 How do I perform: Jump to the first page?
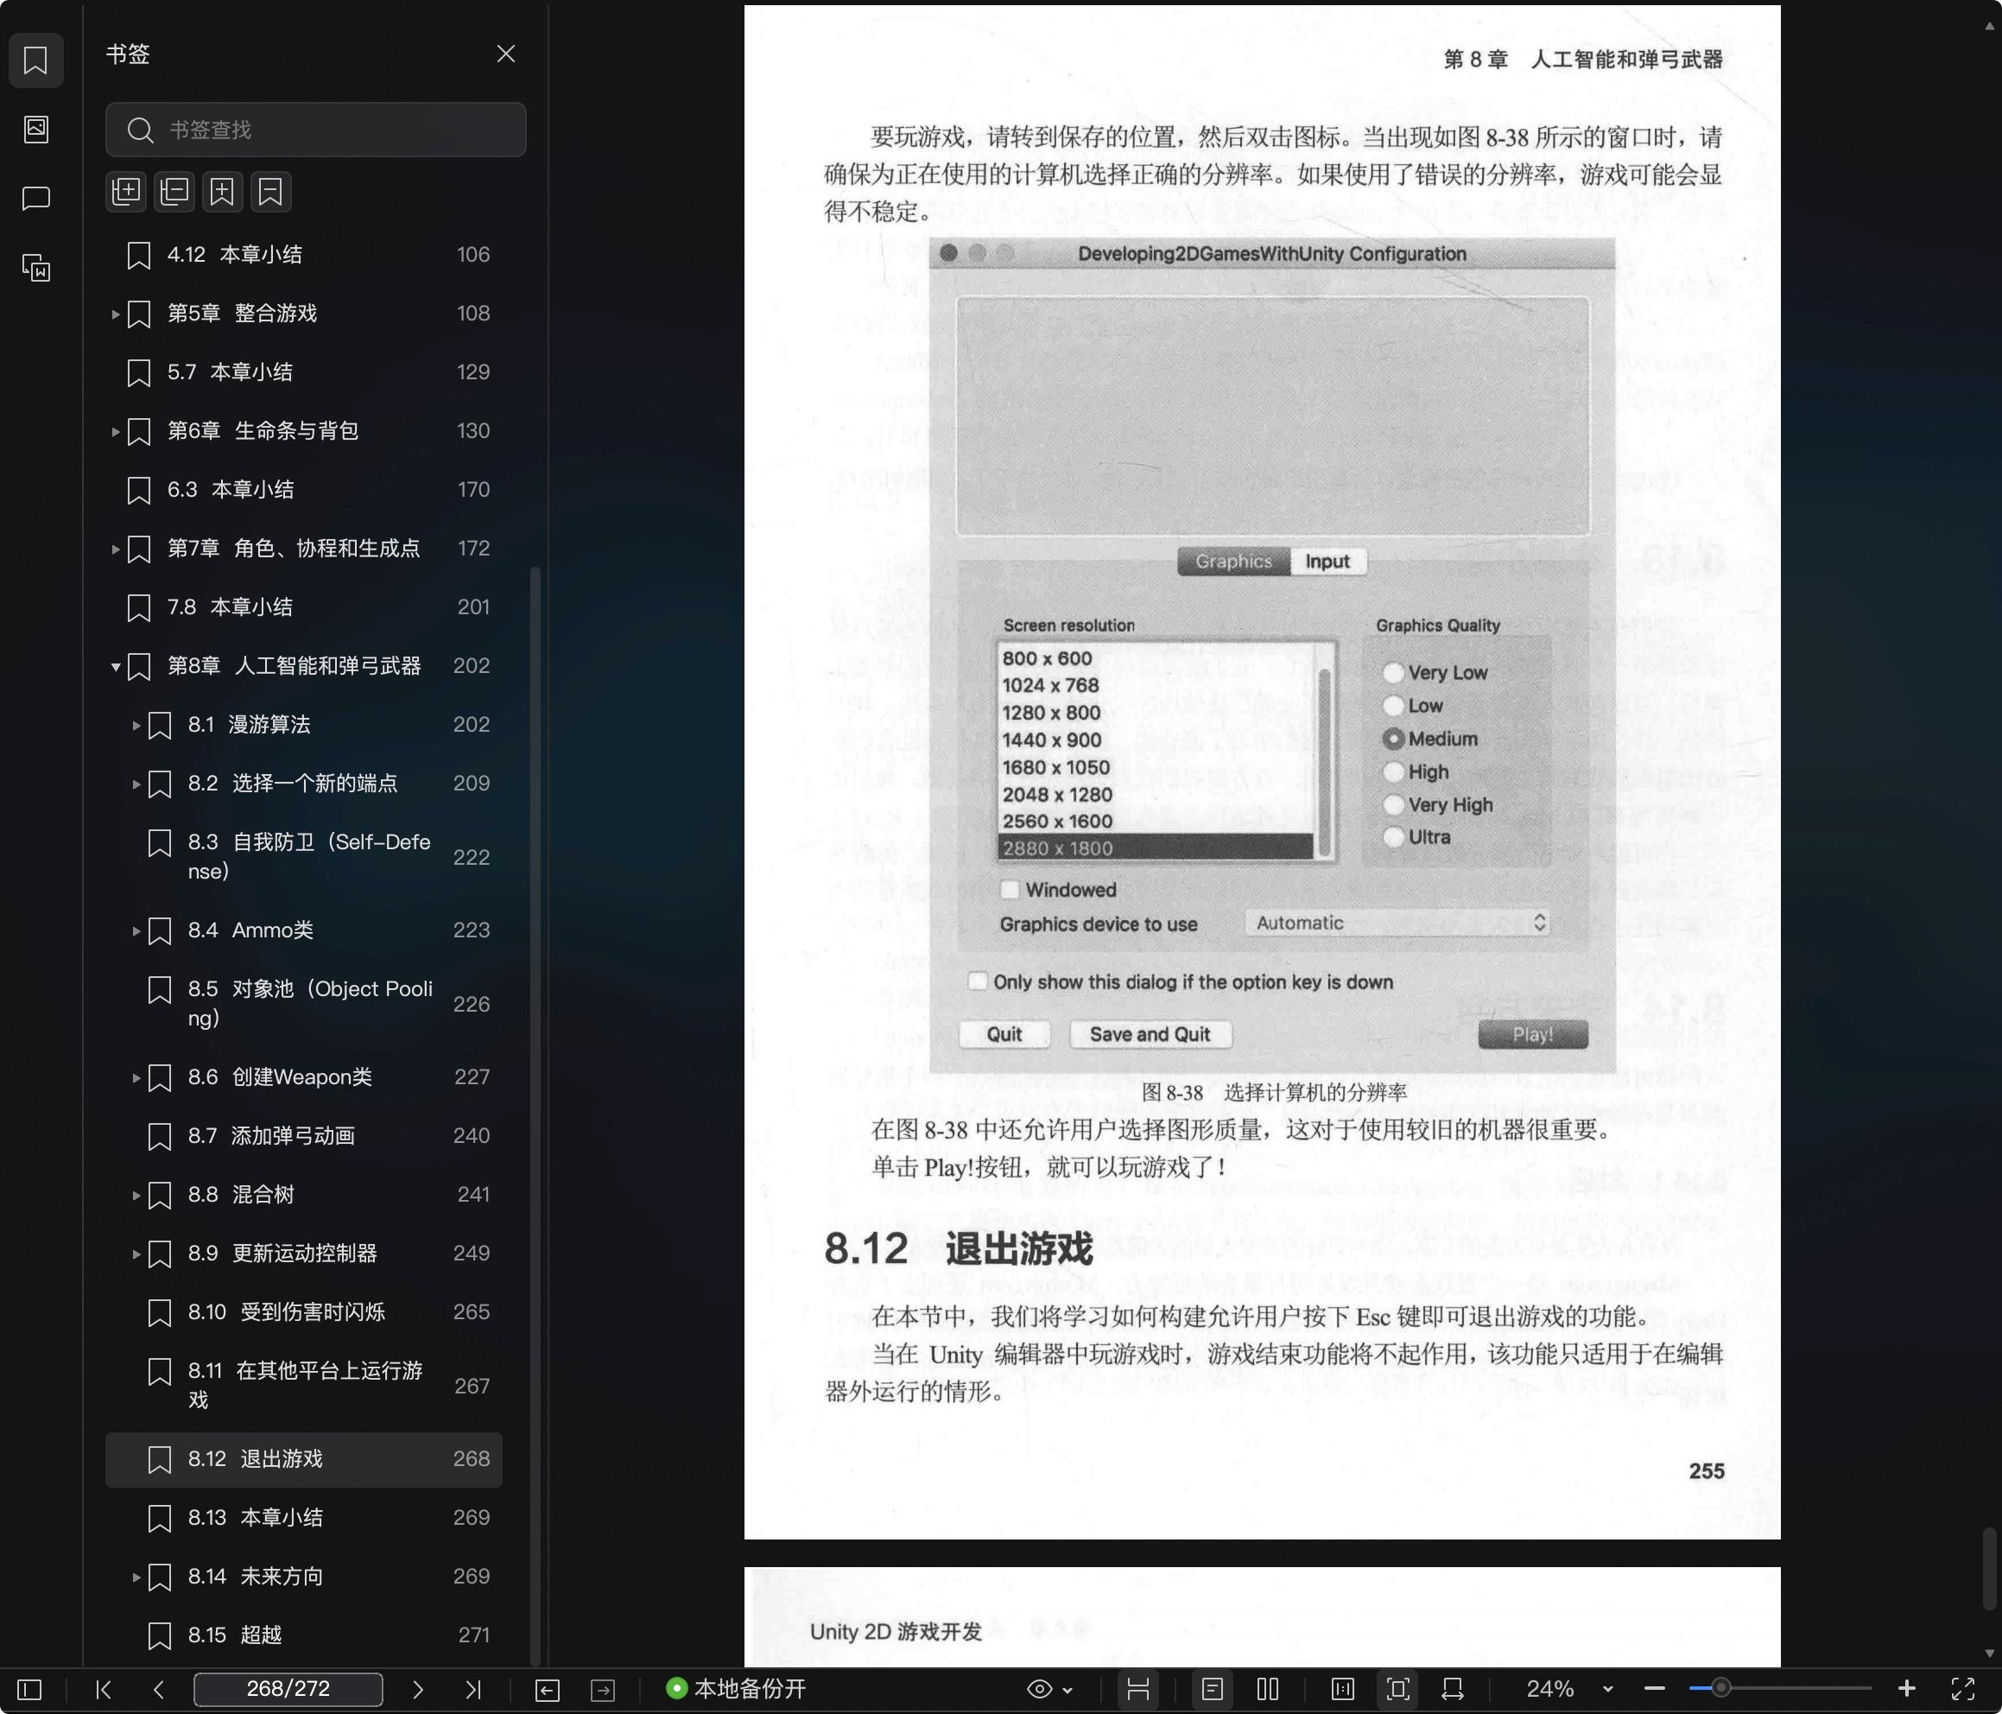(x=104, y=1689)
